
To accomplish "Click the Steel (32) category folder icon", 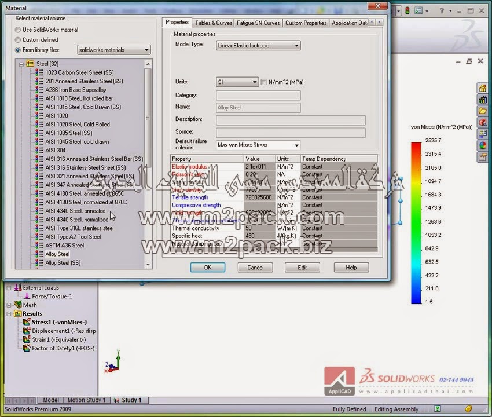I will (30, 64).
